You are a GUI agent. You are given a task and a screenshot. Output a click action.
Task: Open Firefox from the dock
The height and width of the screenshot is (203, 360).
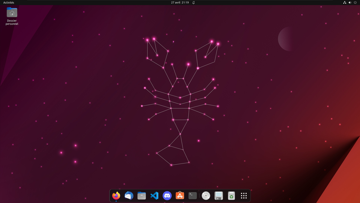116,195
